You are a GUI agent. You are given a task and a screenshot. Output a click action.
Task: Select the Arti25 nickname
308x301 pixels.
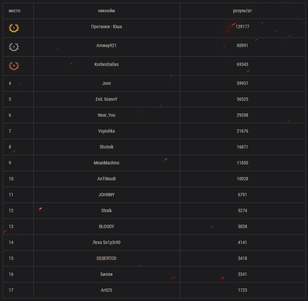pyautogui.click(x=107, y=290)
